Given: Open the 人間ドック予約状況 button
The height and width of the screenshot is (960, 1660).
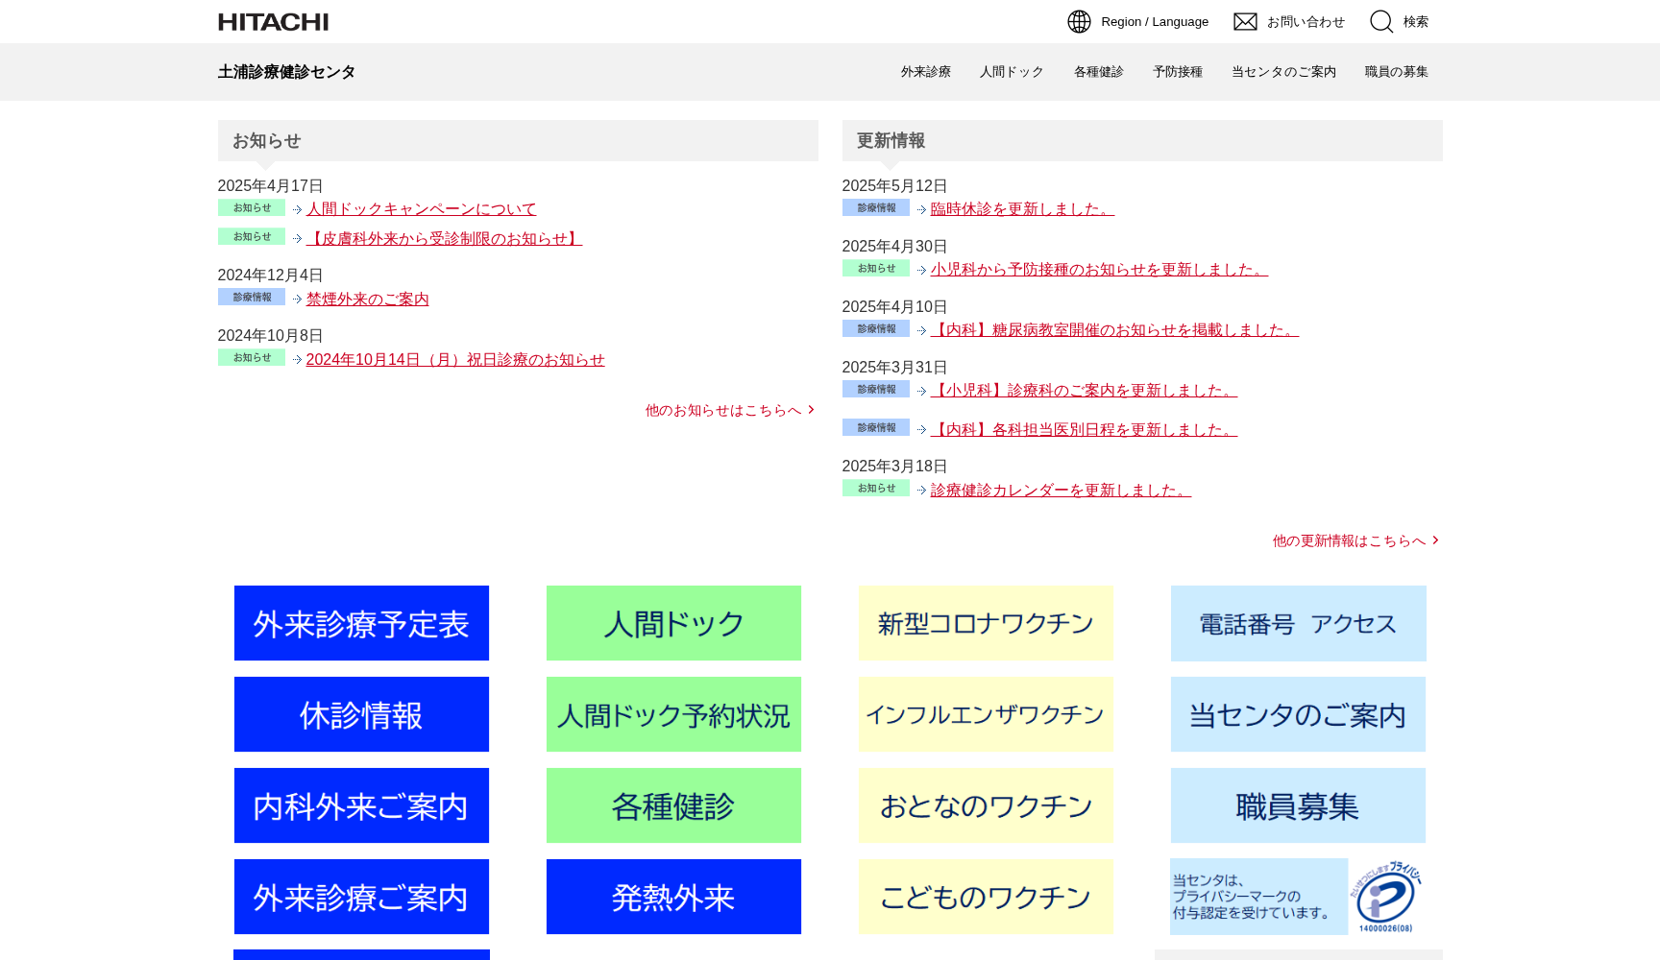Looking at the screenshot, I should coord(672,713).
